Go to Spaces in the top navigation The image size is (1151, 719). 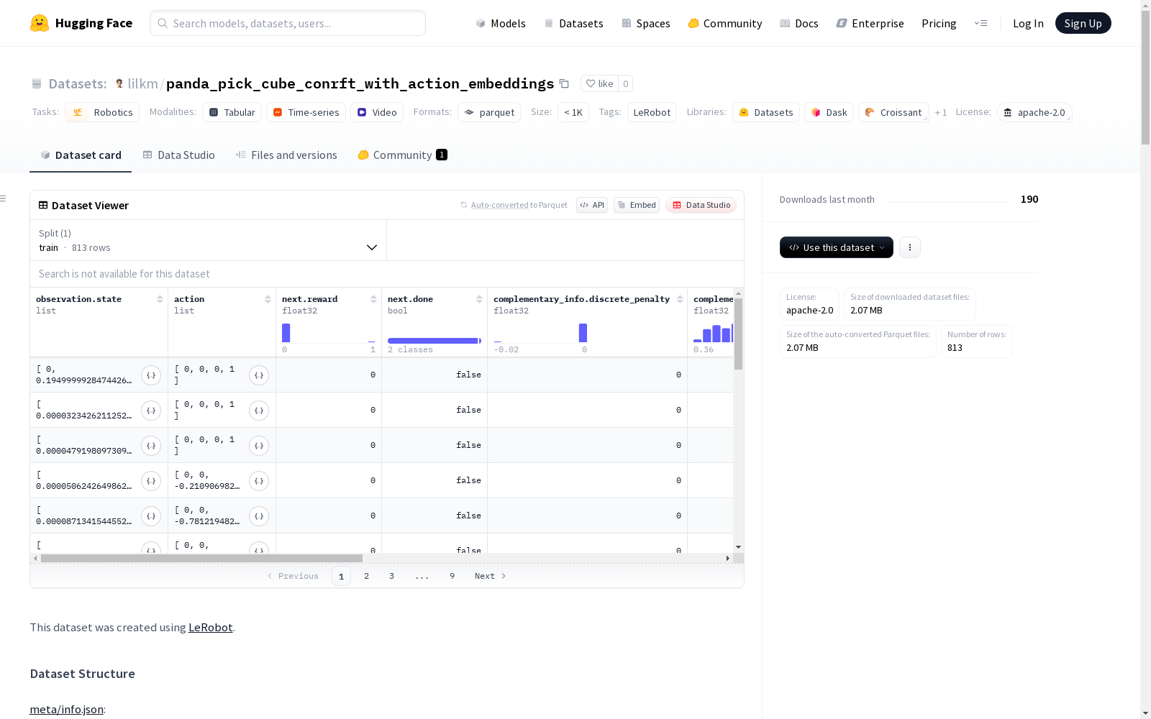[646, 23]
